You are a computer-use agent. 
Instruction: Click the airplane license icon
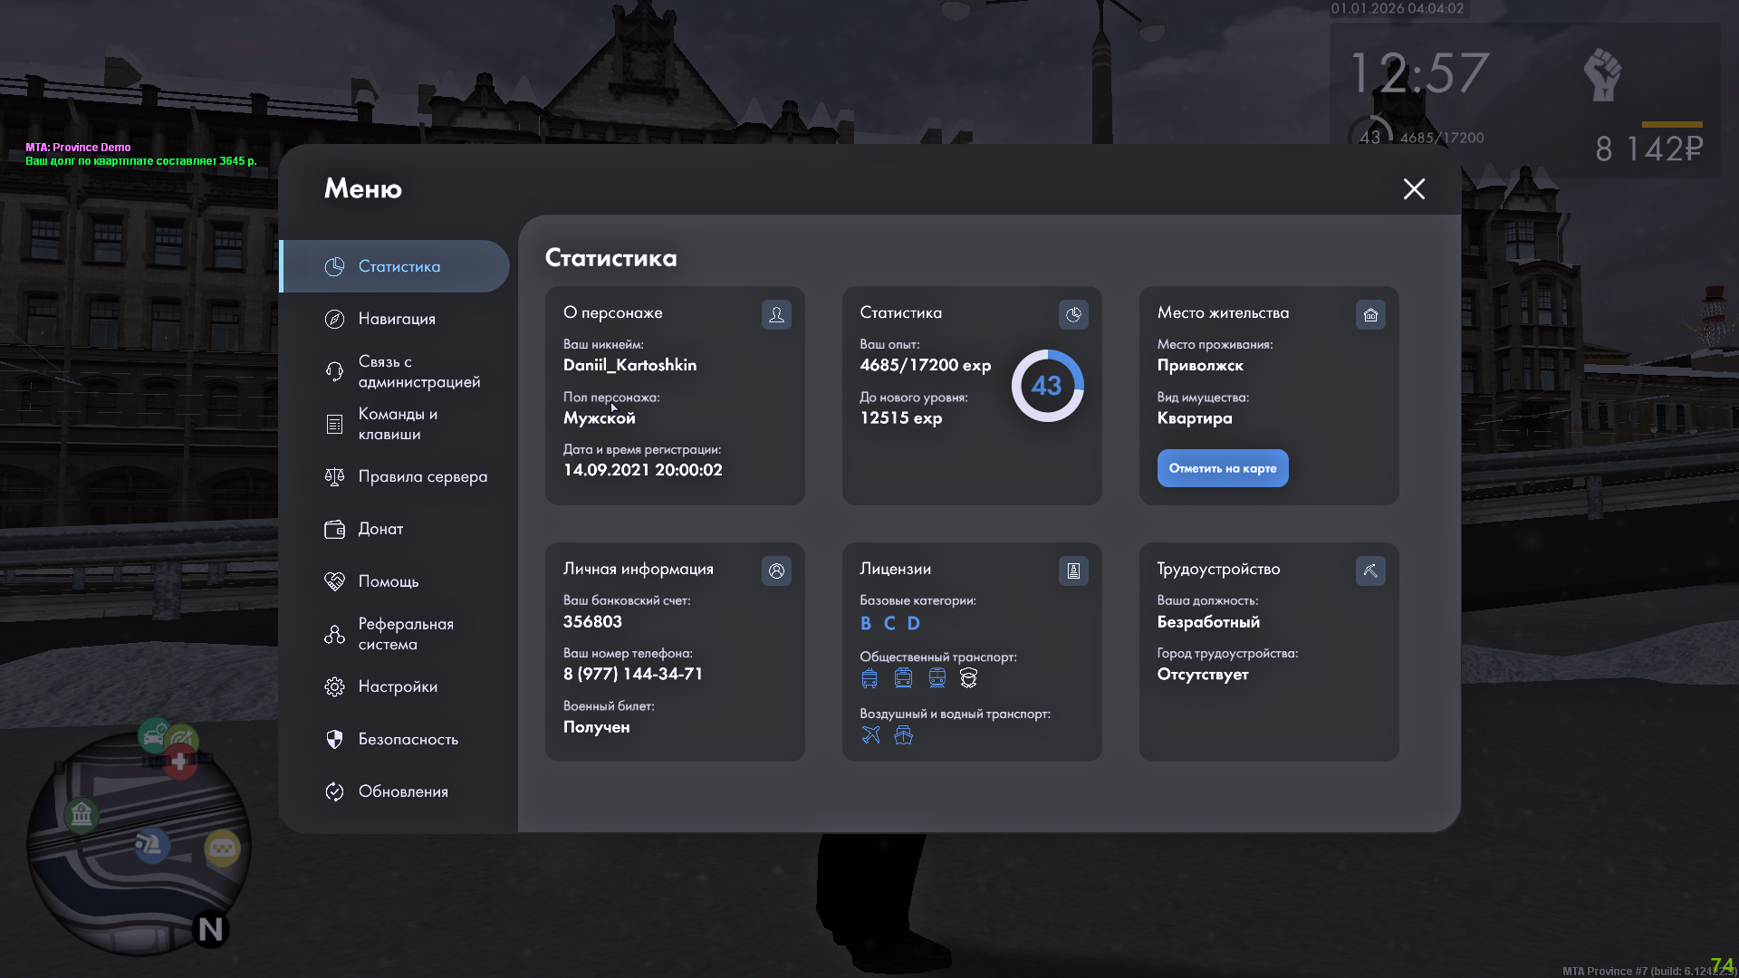click(870, 735)
